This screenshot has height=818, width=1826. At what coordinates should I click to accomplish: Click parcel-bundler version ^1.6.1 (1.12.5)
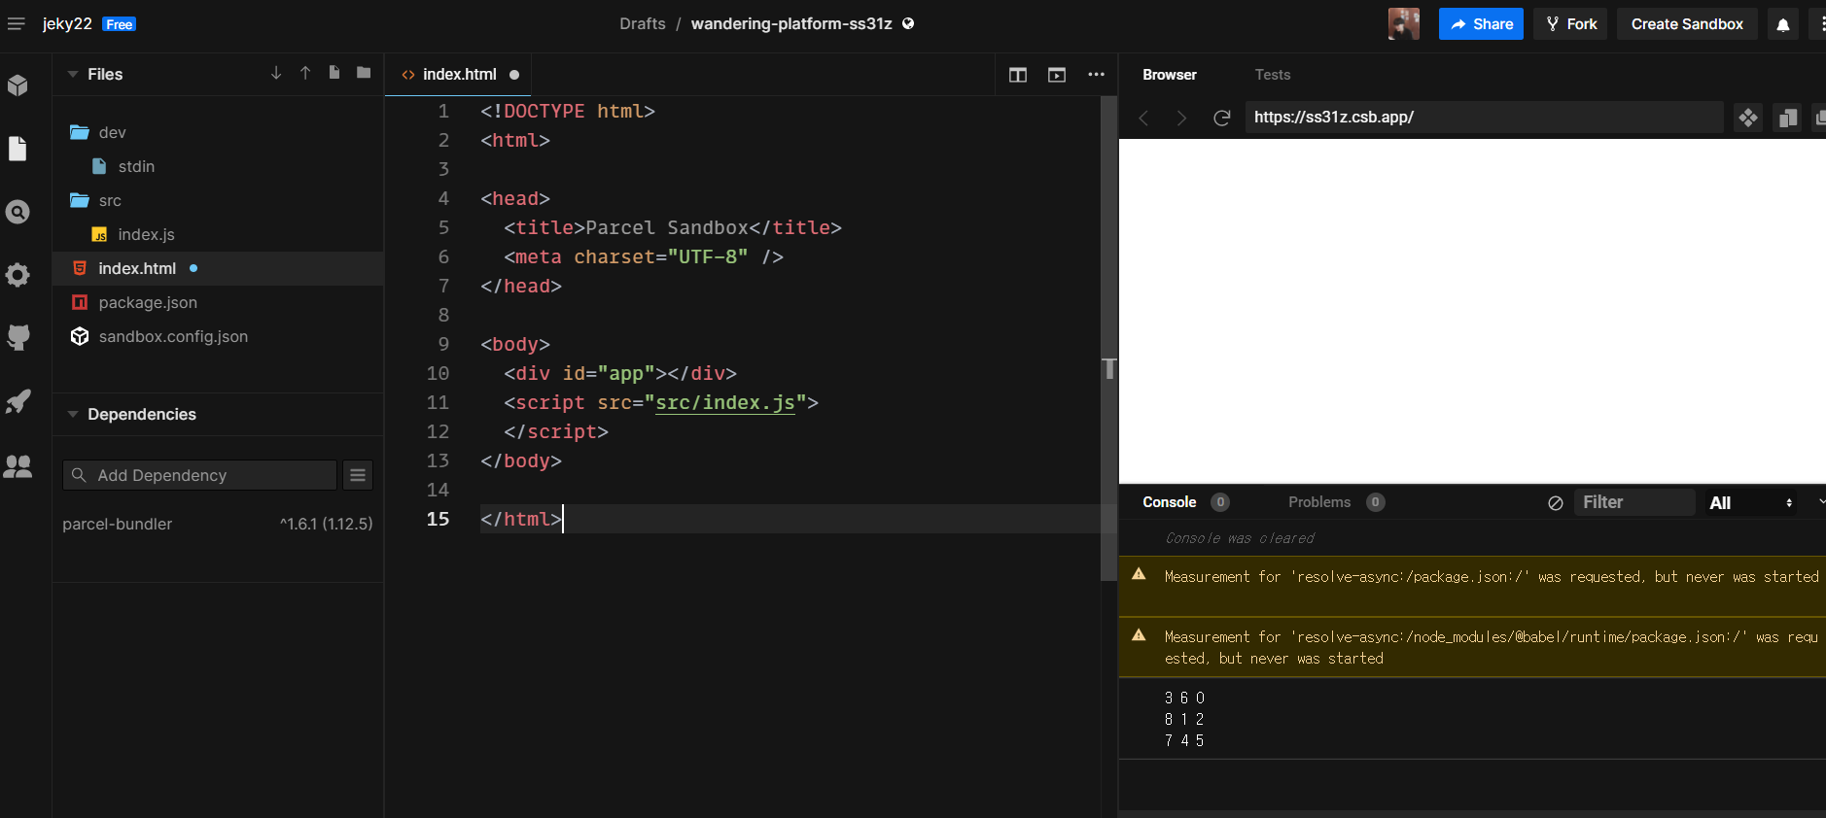(x=327, y=524)
